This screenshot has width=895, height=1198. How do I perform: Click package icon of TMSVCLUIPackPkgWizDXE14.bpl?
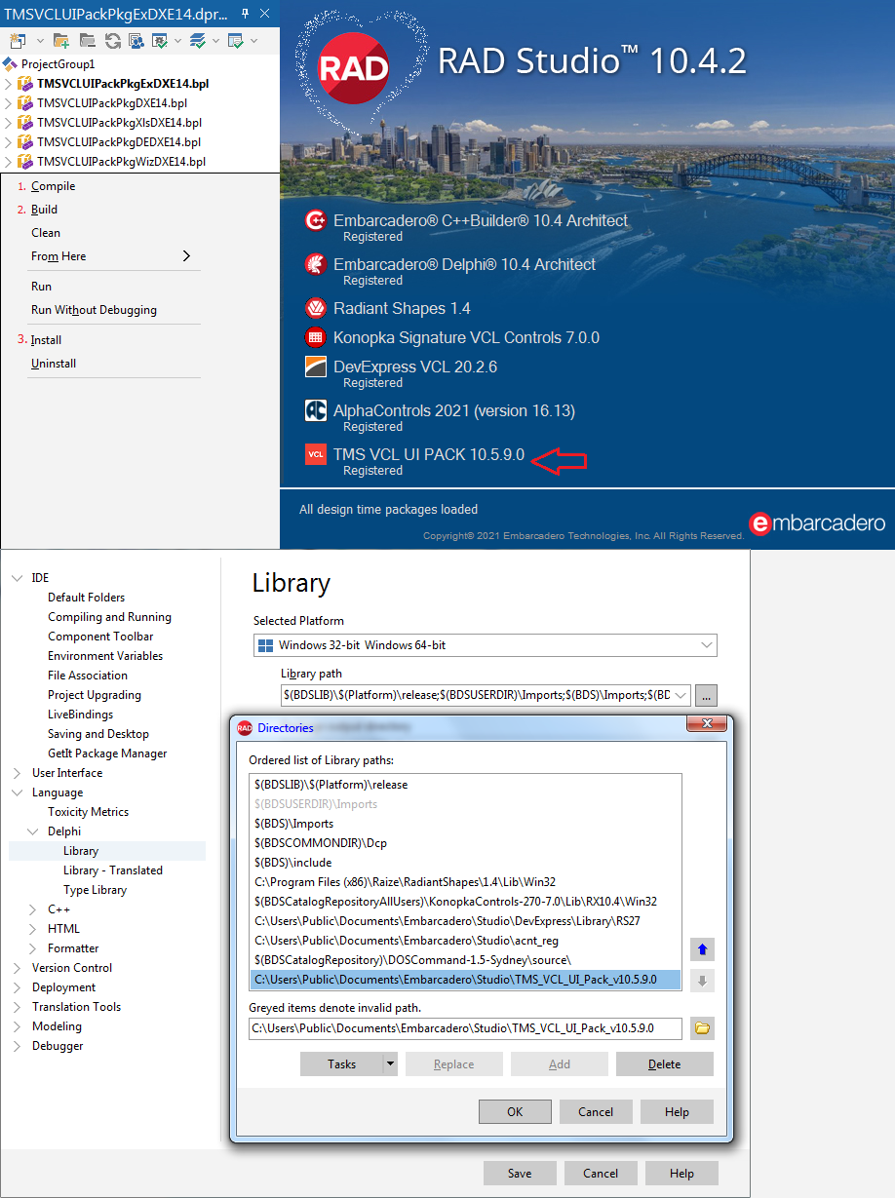tap(25, 161)
